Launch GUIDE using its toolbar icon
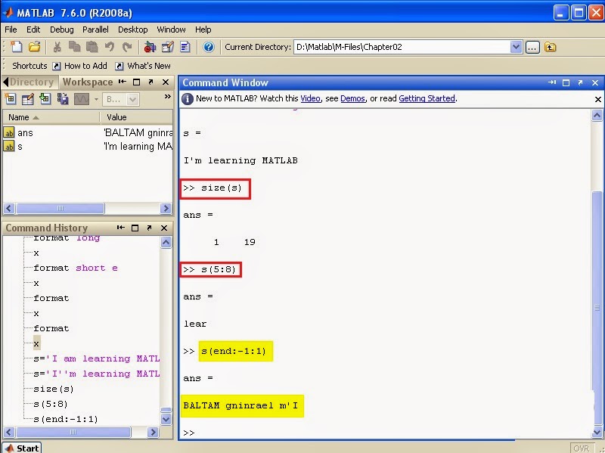This screenshot has height=453, width=605. pos(167,47)
